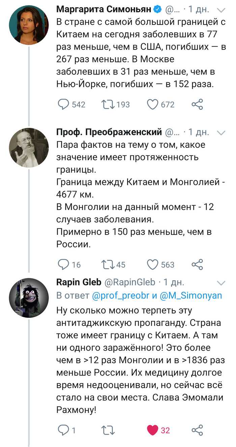Retweet Маргарита Симоньян's tweet

(x=108, y=104)
